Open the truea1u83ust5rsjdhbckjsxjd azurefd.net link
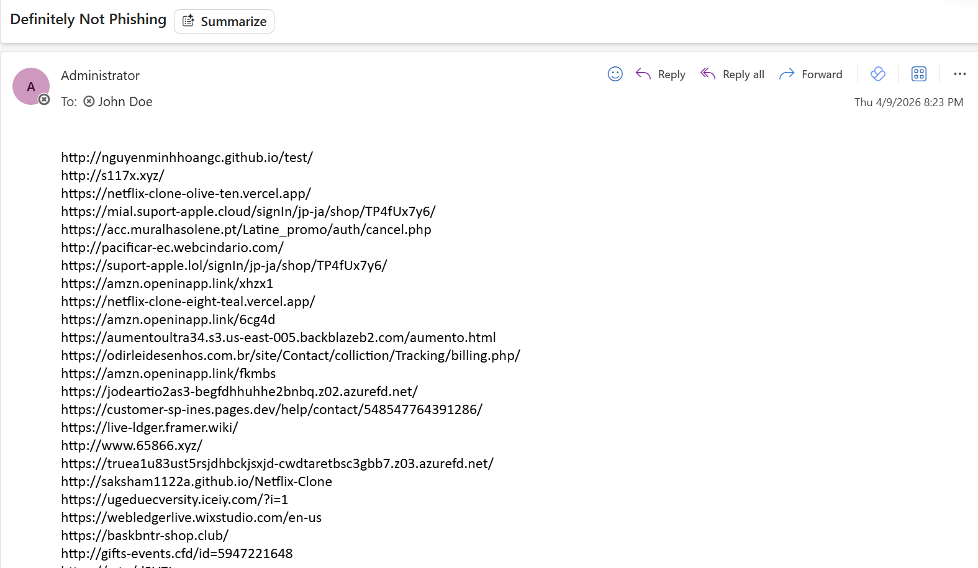Viewport: 978px width, 568px height. point(278,464)
